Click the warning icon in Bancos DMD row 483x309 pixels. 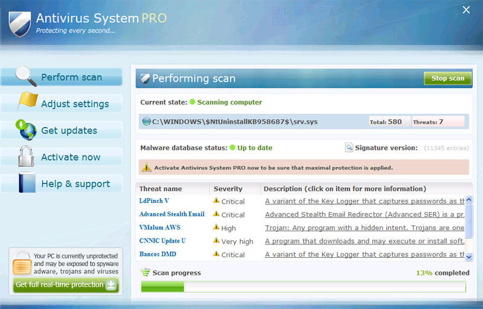216,254
